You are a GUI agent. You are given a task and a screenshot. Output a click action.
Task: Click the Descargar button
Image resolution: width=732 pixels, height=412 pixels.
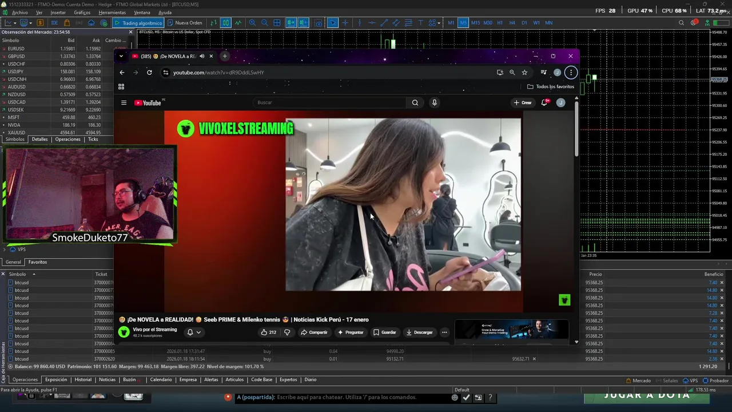click(x=419, y=332)
